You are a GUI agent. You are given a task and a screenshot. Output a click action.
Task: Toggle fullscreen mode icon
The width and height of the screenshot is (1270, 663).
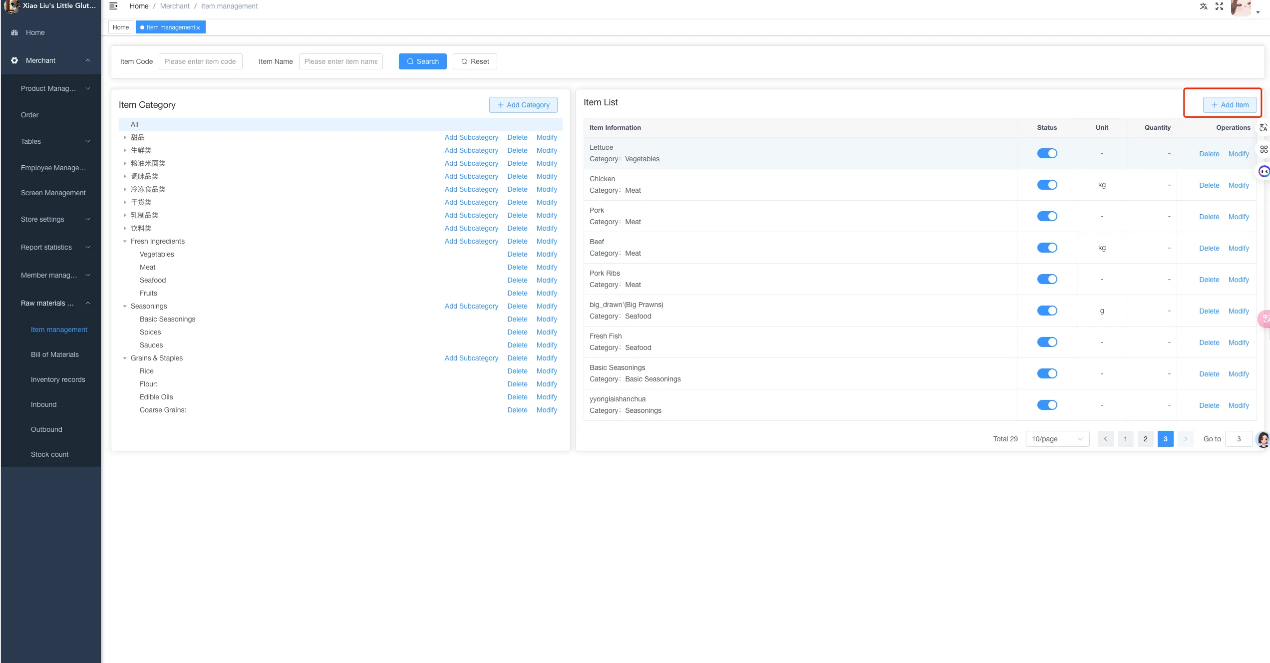[x=1220, y=6]
